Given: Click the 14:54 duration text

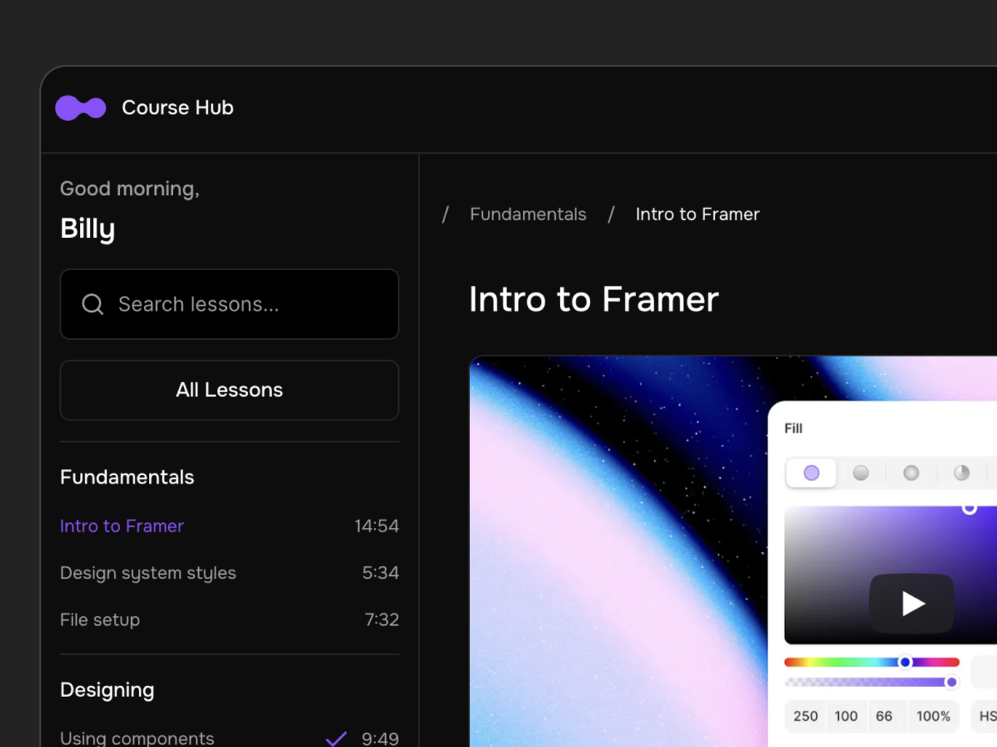Looking at the screenshot, I should coord(376,526).
